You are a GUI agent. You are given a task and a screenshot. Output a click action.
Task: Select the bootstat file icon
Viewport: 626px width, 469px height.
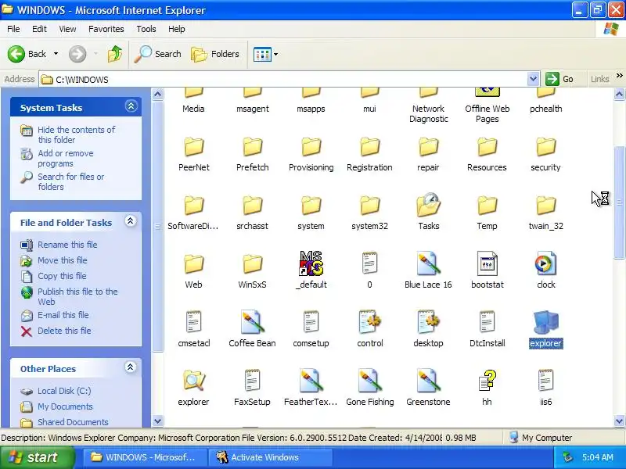point(487,263)
